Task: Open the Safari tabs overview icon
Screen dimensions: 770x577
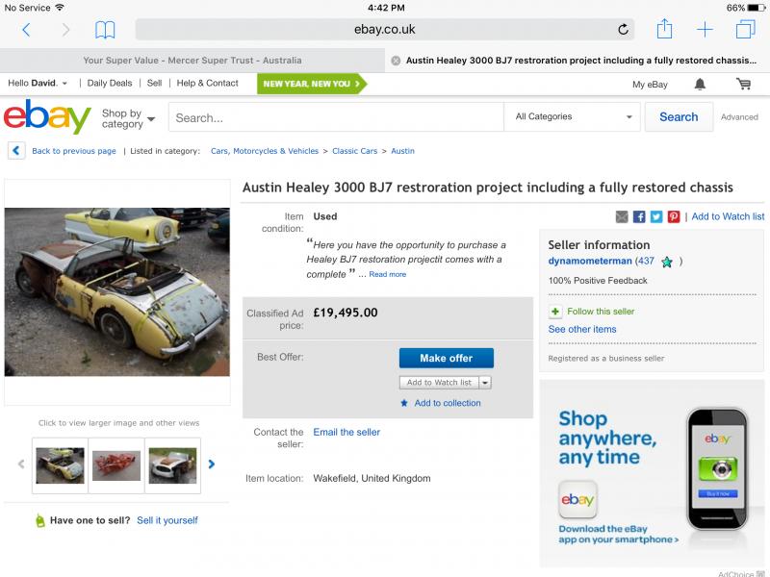Action: (x=745, y=29)
